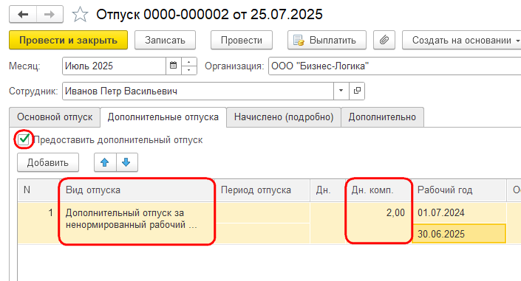
Task: Select Дополнительные отпуска tab
Action: click(x=163, y=117)
